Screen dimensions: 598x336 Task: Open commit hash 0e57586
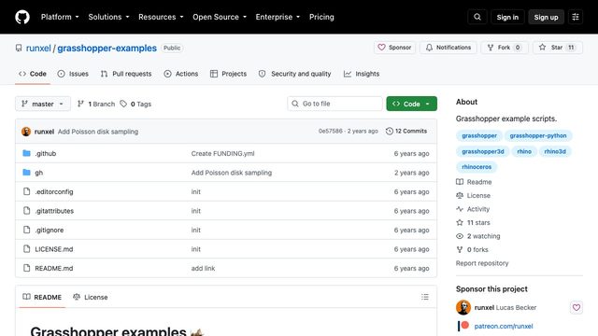(x=330, y=131)
